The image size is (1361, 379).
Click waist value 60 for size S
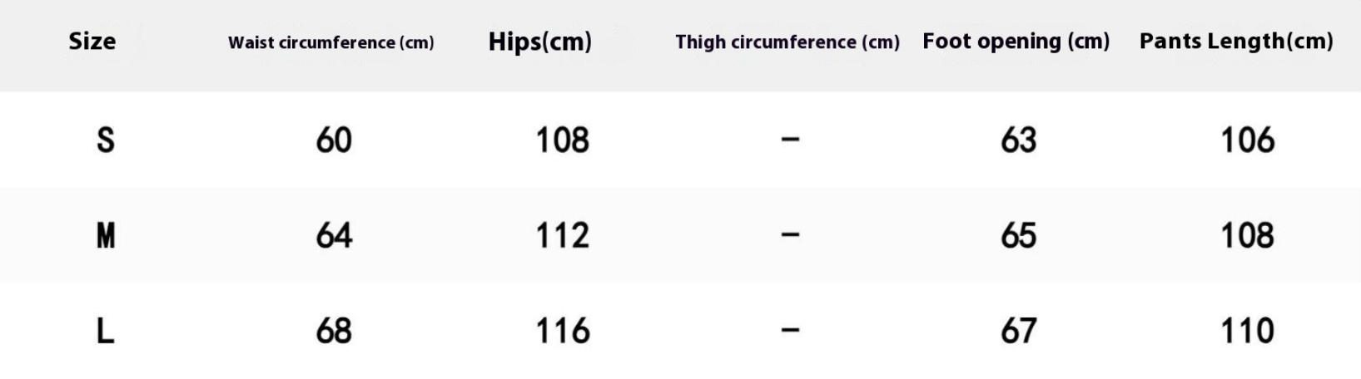coord(334,140)
